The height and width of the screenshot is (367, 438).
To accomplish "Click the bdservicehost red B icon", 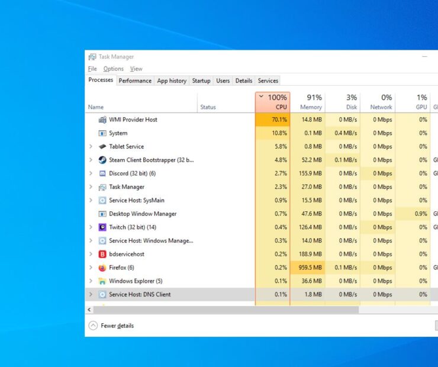I will [x=102, y=254].
